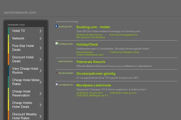
Task: Click chevron next to Five Star Hotel Deals
Action: click(x=40, y=48)
